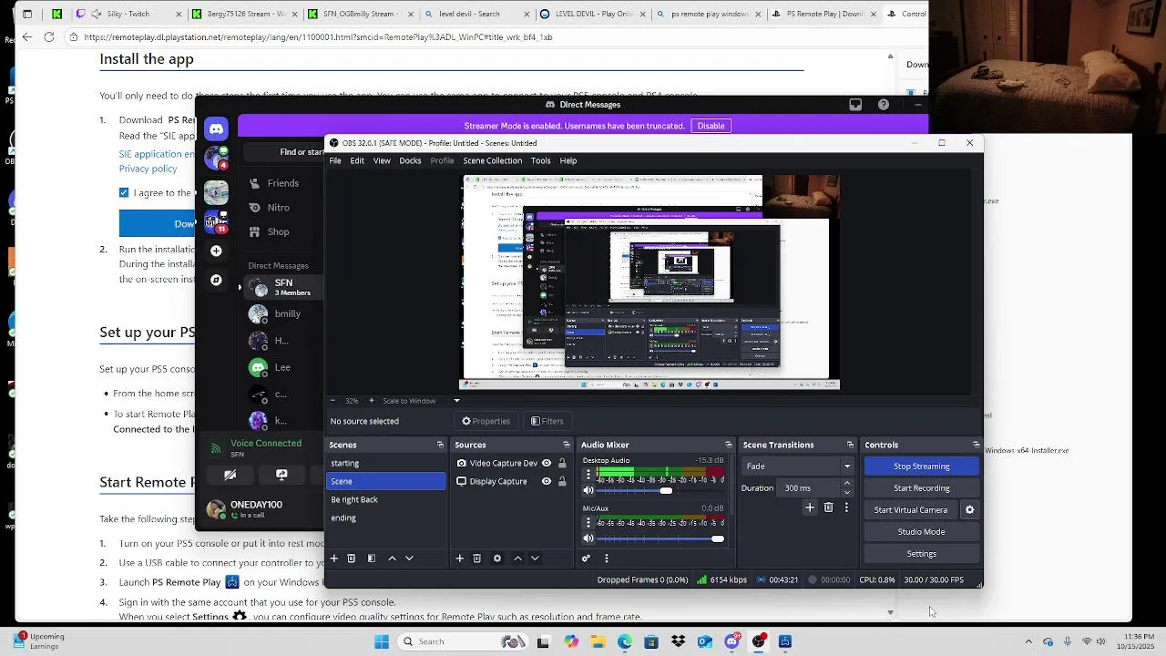The image size is (1166, 656).
Task: Toggle lock on Display Capture source
Action: 562,481
